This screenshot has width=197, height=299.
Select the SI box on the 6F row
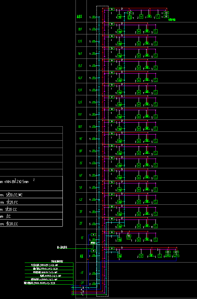pos(112,170)
